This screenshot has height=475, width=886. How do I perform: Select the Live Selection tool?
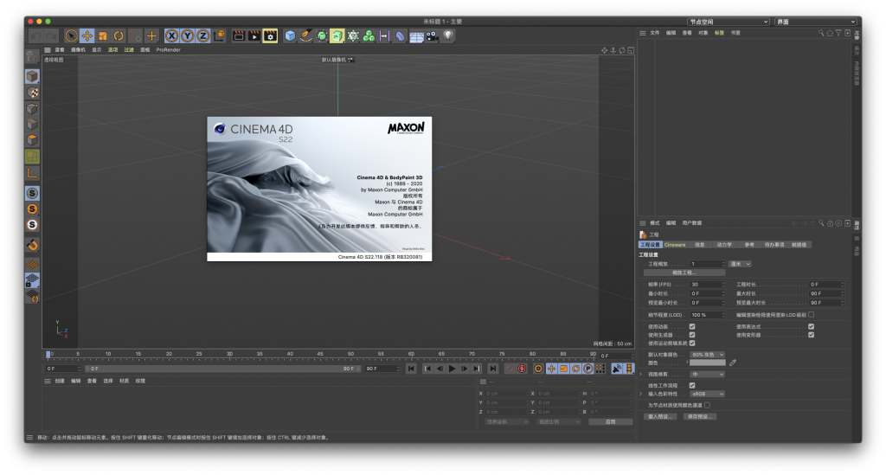tap(71, 36)
